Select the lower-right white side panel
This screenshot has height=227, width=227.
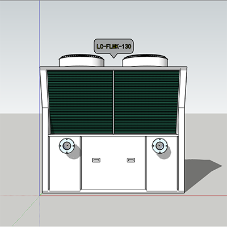click(162, 163)
